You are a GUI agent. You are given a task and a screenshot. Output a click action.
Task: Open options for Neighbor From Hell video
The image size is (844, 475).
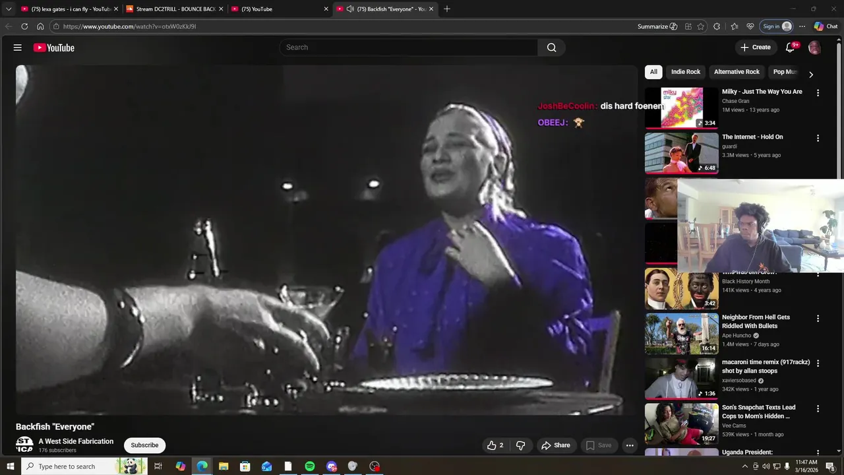[x=818, y=319]
